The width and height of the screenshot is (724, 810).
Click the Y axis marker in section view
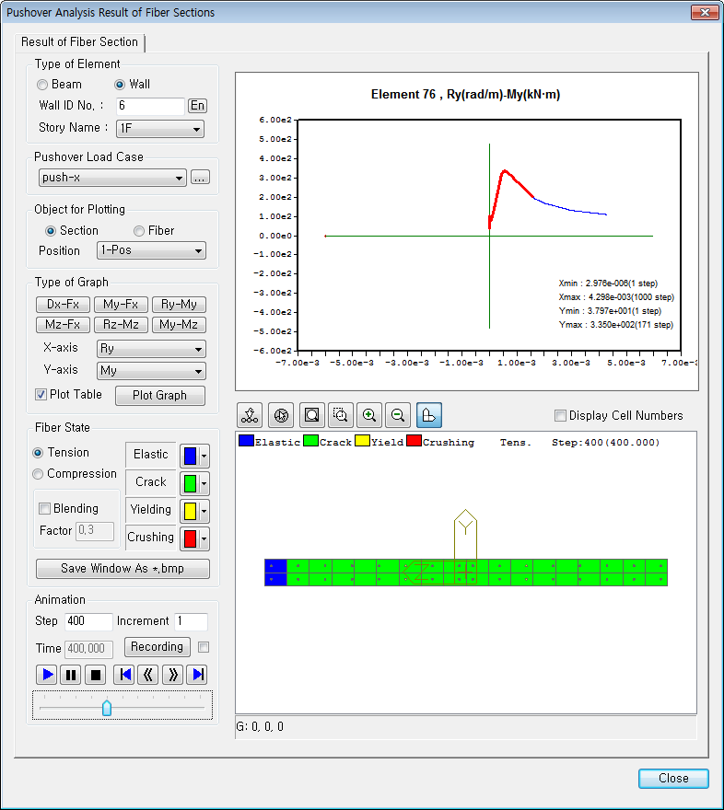[x=465, y=534]
